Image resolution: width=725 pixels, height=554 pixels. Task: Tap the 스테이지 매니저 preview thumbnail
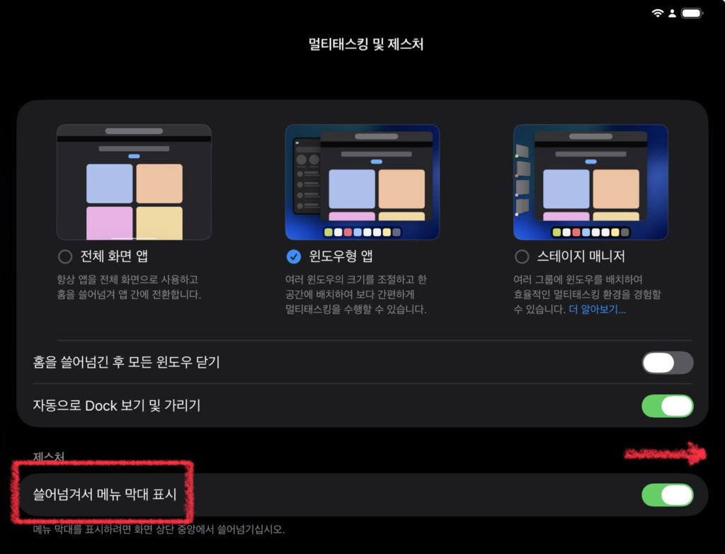pos(590,182)
